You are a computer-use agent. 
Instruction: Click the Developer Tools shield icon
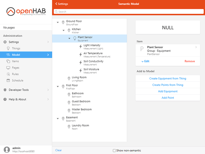click(x=5, y=90)
